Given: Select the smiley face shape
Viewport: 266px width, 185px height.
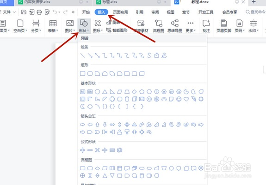Looking at the screenshot, I should click(x=179, y=99).
